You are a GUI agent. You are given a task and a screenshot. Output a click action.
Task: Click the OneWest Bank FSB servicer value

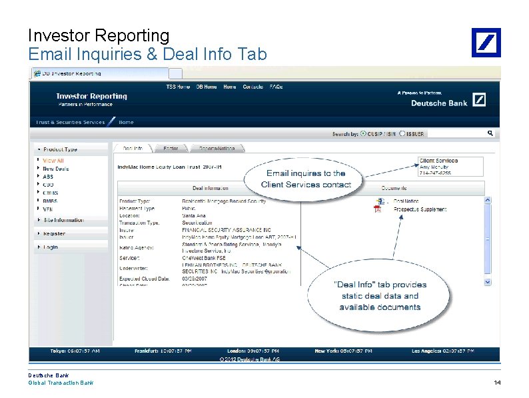coord(204,258)
